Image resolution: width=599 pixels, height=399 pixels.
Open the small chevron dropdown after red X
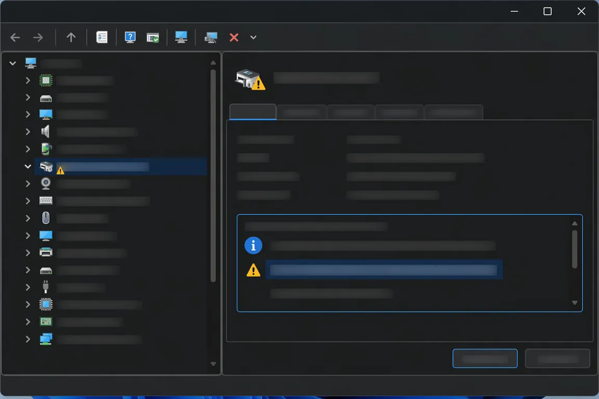point(253,37)
